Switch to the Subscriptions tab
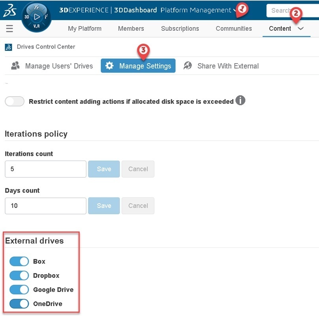319x318 pixels. click(180, 28)
